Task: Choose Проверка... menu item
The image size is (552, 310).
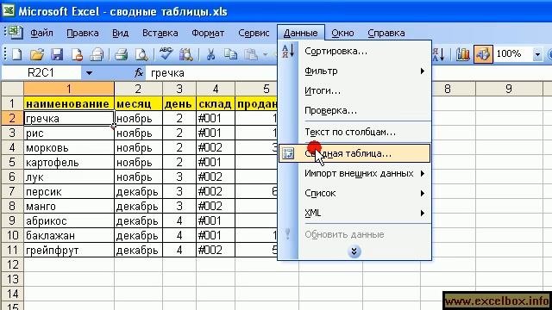Action: click(x=354, y=110)
